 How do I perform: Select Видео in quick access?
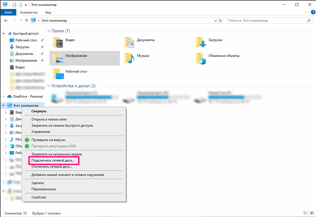(x=20, y=67)
